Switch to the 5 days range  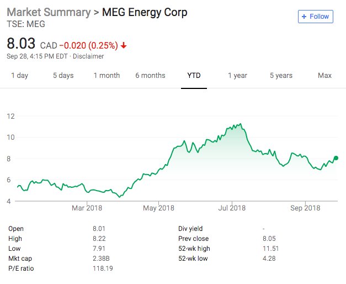(x=62, y=76)
